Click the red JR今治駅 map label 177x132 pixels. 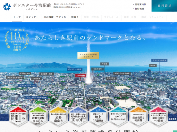tap(80, 76)
